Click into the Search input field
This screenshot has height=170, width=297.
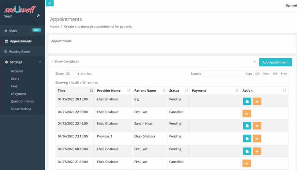(x=223, y=74)
